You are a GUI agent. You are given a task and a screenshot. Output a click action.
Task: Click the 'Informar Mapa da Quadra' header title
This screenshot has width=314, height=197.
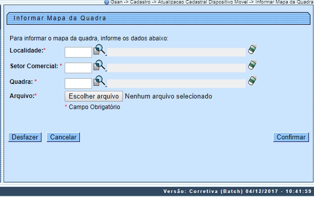tap(60, 18)
